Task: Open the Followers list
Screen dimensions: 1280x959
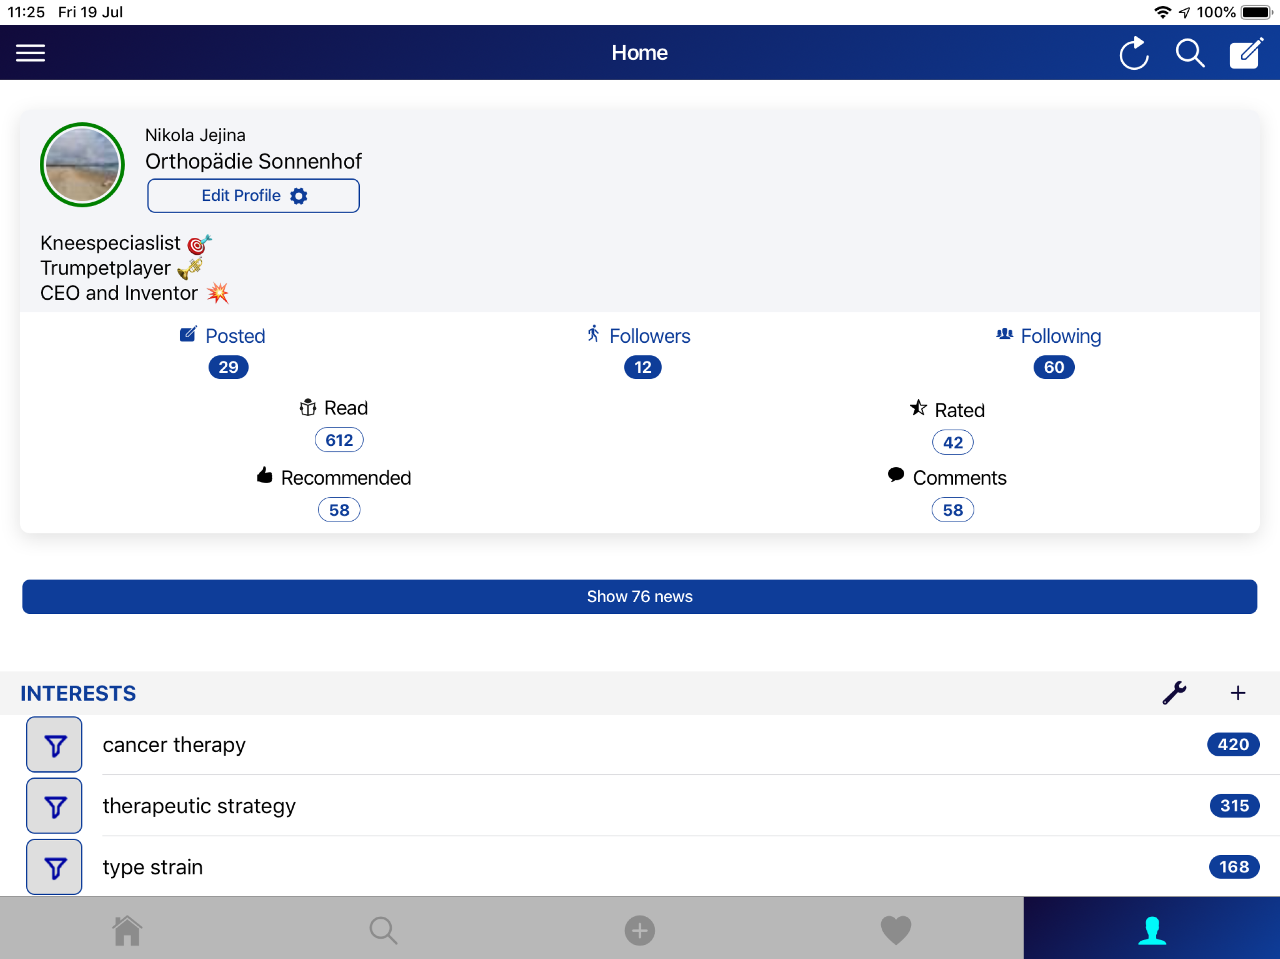Action: (638, 335)
